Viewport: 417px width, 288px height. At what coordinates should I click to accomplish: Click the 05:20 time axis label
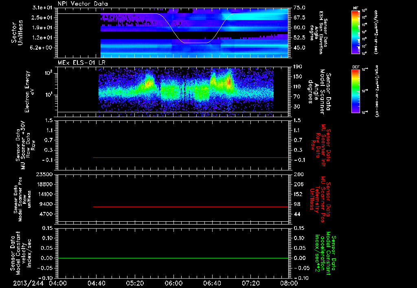135,283
